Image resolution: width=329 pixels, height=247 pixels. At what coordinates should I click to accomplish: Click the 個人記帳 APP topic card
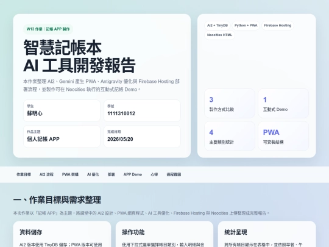62,137
